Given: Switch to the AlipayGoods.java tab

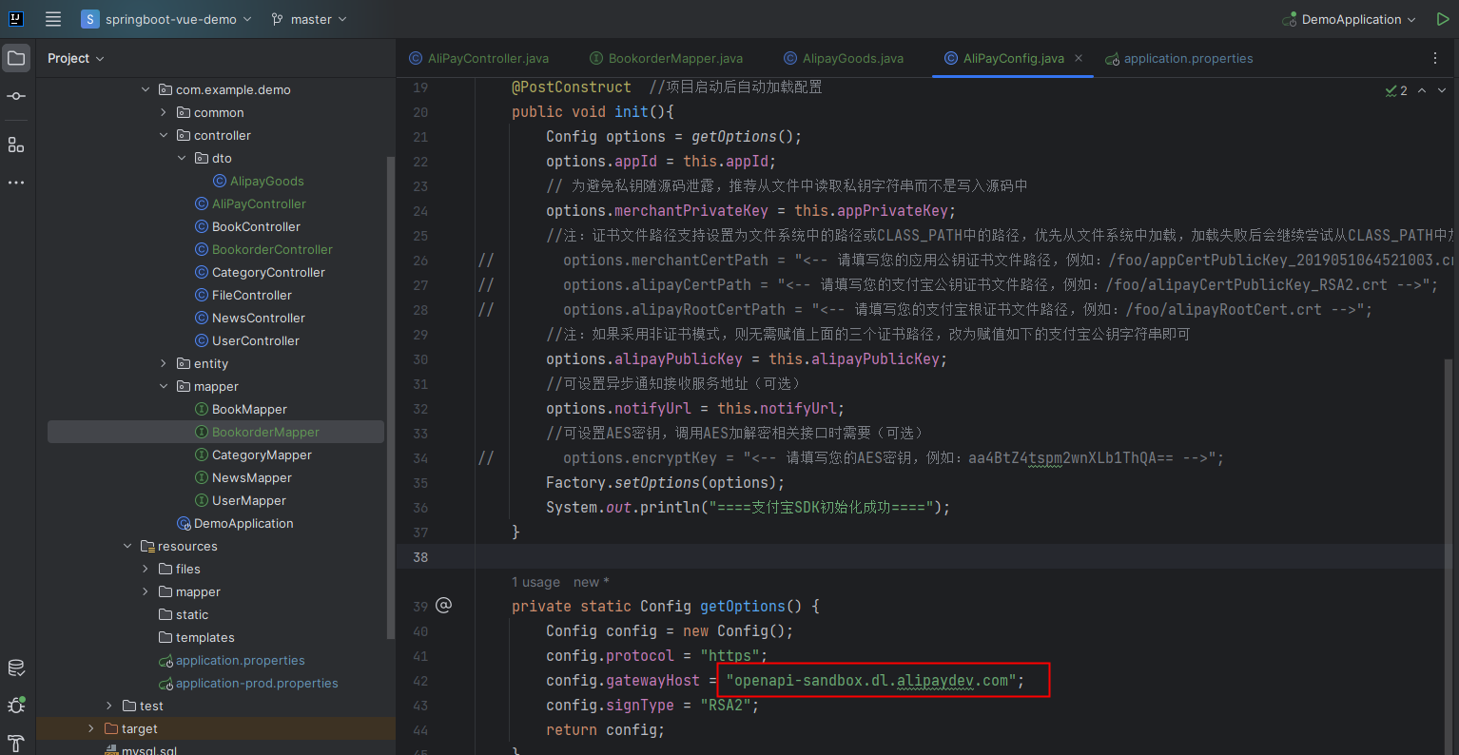Looking at the screenshot, I should pos(844,58).
